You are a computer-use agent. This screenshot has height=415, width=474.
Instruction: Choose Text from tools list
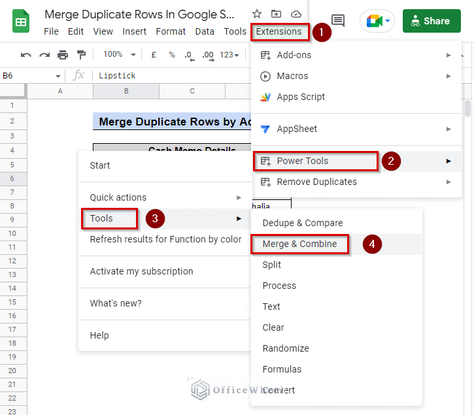coord(336,307)
